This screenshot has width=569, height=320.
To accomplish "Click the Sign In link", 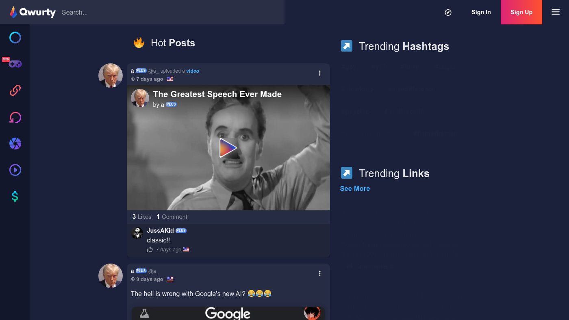I will 481,12.
